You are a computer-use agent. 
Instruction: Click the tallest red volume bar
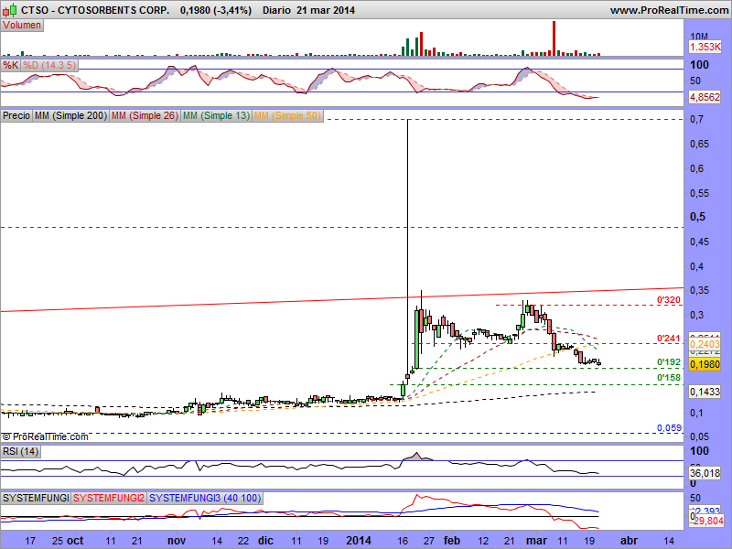click(x=554, y=38)
